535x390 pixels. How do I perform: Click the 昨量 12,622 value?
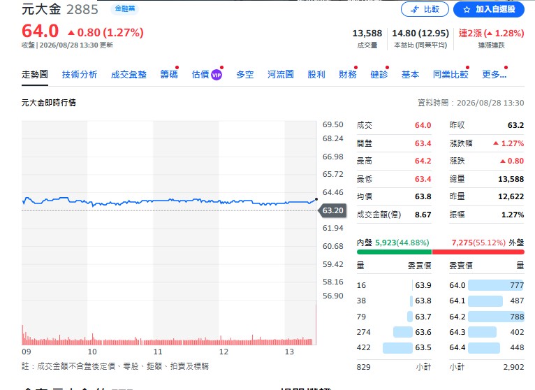pyautogui.click(x=511, y=196)
